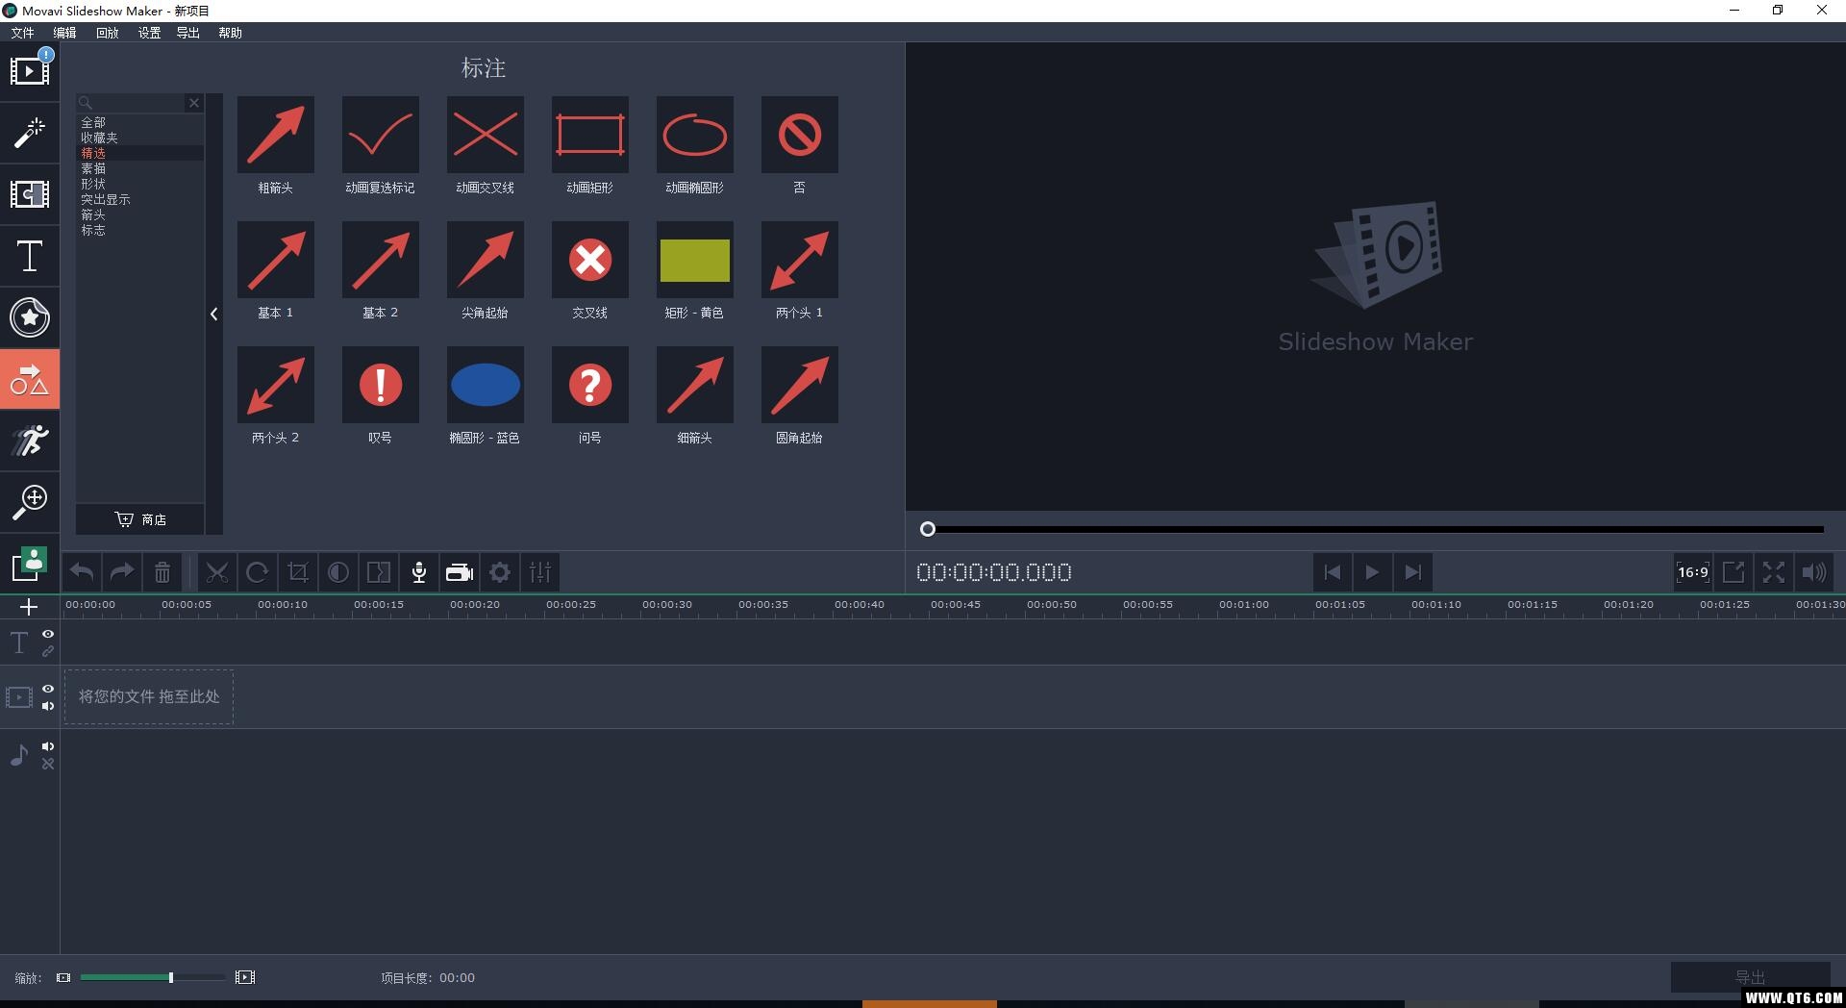The width and height of the screenshot is (1846, 1008).
Task: Select the 矩形 - 黄色 callout
Action: pyautogui.click(x=695, y=260)
